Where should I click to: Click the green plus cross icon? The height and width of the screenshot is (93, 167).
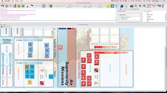[112, 6]
